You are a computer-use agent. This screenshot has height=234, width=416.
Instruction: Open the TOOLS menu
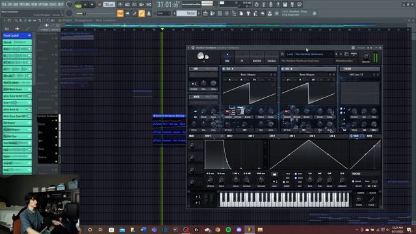[53, 5]
